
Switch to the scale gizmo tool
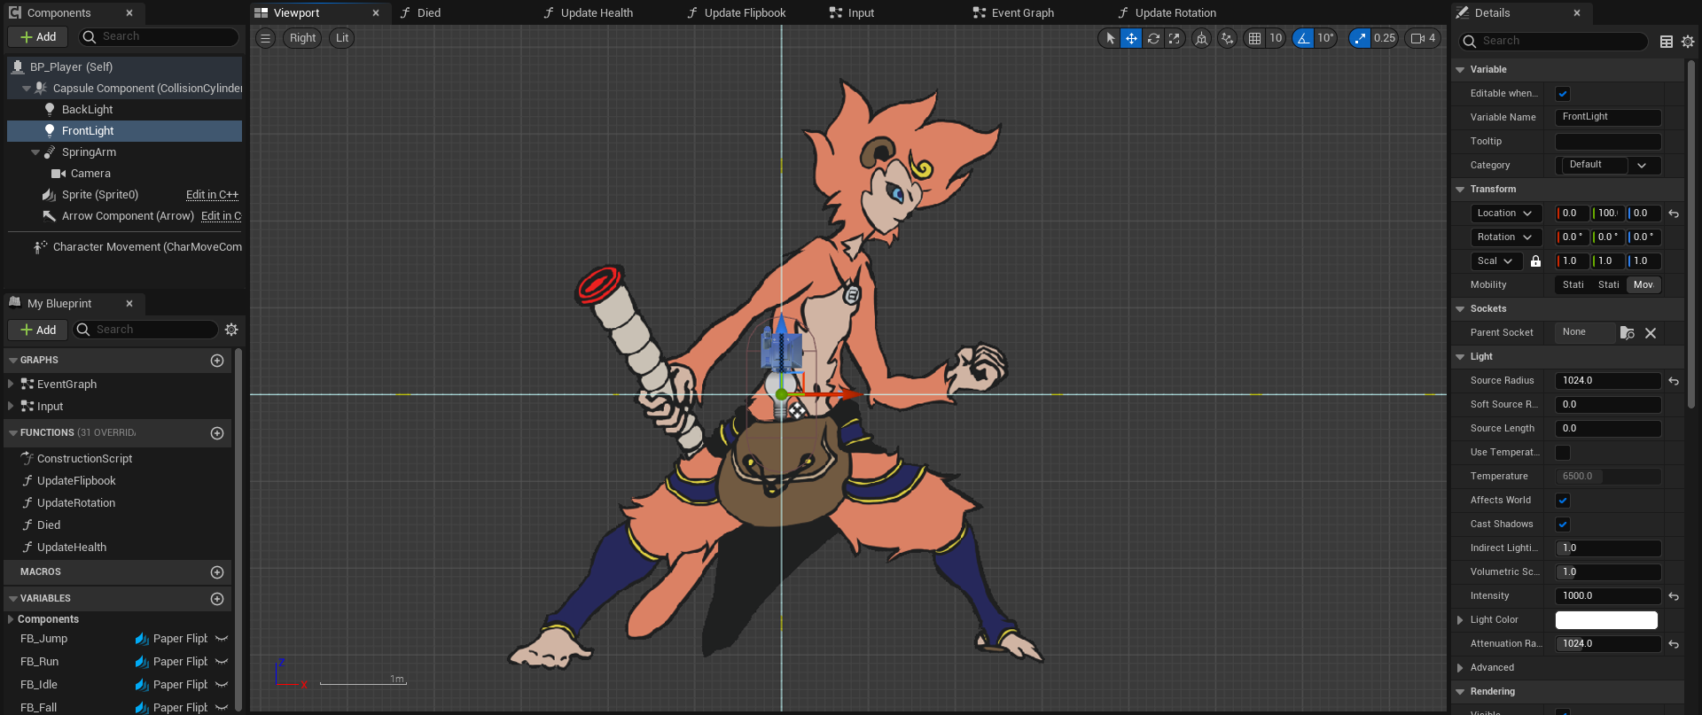click(x=1175, y=38)
